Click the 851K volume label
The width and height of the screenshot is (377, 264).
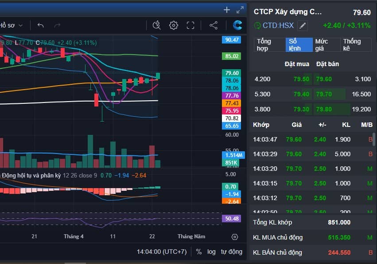(231, 163)
